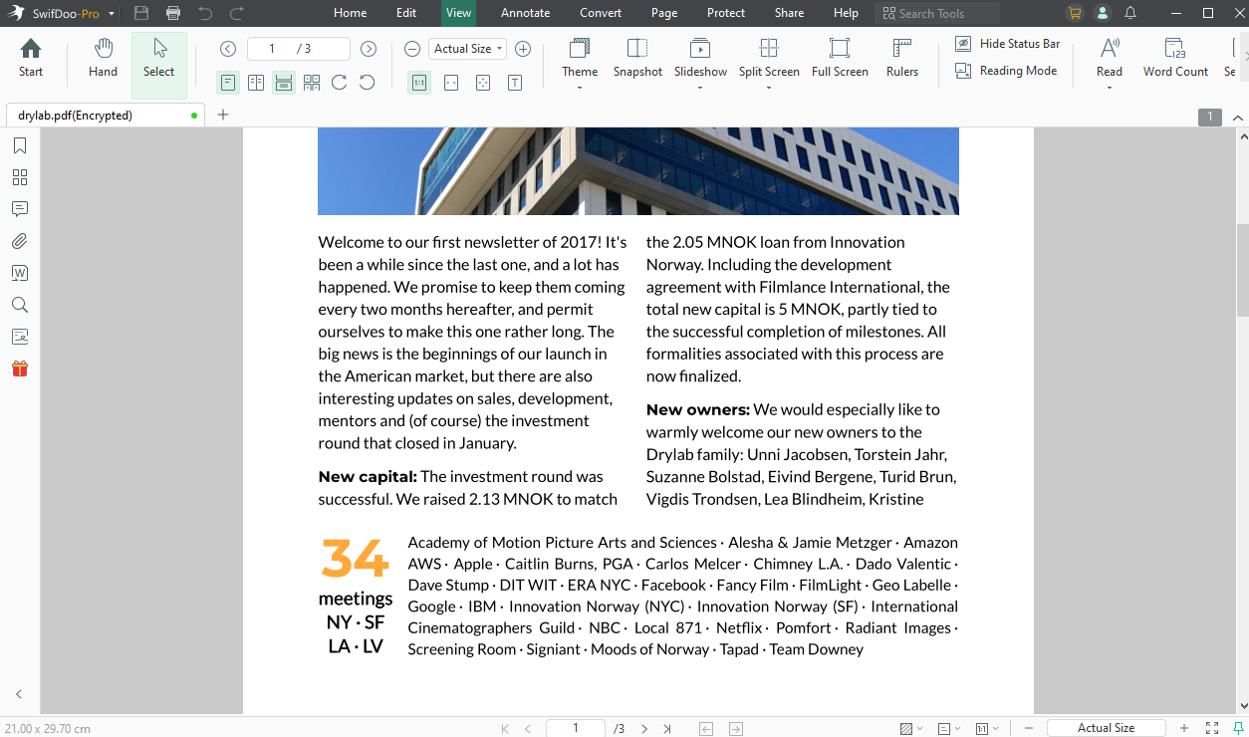The image size is (1249, 737).
Task: Activate the Hand tool
Action: pos(103,58)
